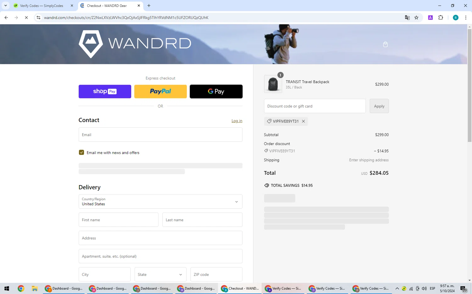Open ESP language indicator in tray
This screenshot has height=294, width=472.
pos(432,288)
